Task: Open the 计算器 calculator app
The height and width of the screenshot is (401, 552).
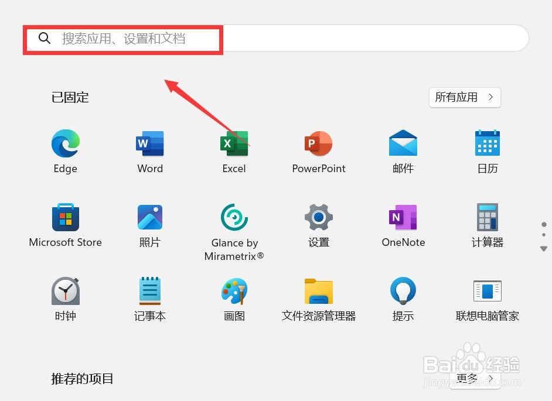Action: [x=488, y=225]
